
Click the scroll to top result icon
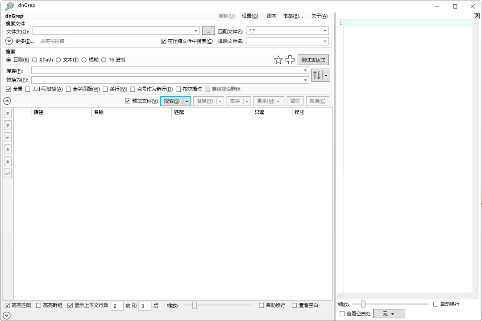point(8,161)
